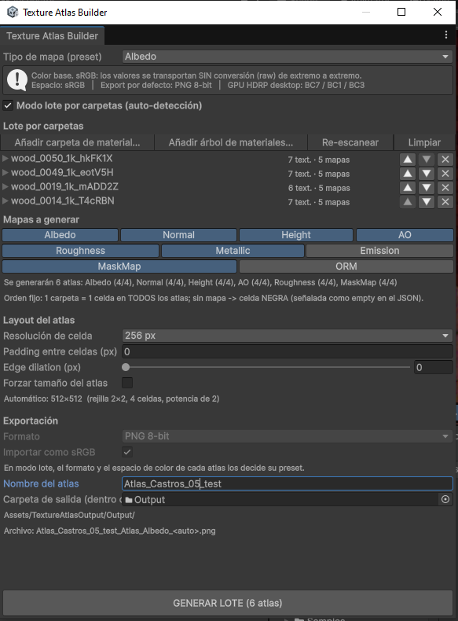Click the '6 text. · 5 mapas' entry
The height and width of the screenshot is (621, 458).
319,188
